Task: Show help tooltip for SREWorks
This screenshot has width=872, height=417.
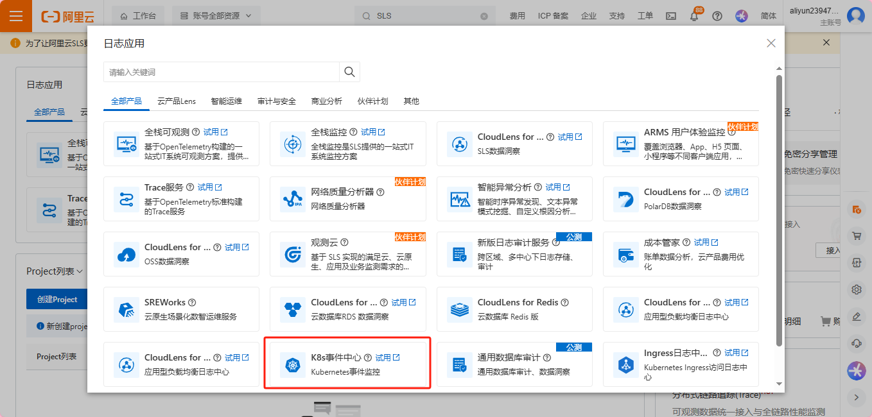Action: (x=191, y=302)
